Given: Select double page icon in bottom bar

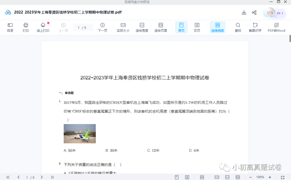Looking at the screenshot, I should click(x=187, y=177).
